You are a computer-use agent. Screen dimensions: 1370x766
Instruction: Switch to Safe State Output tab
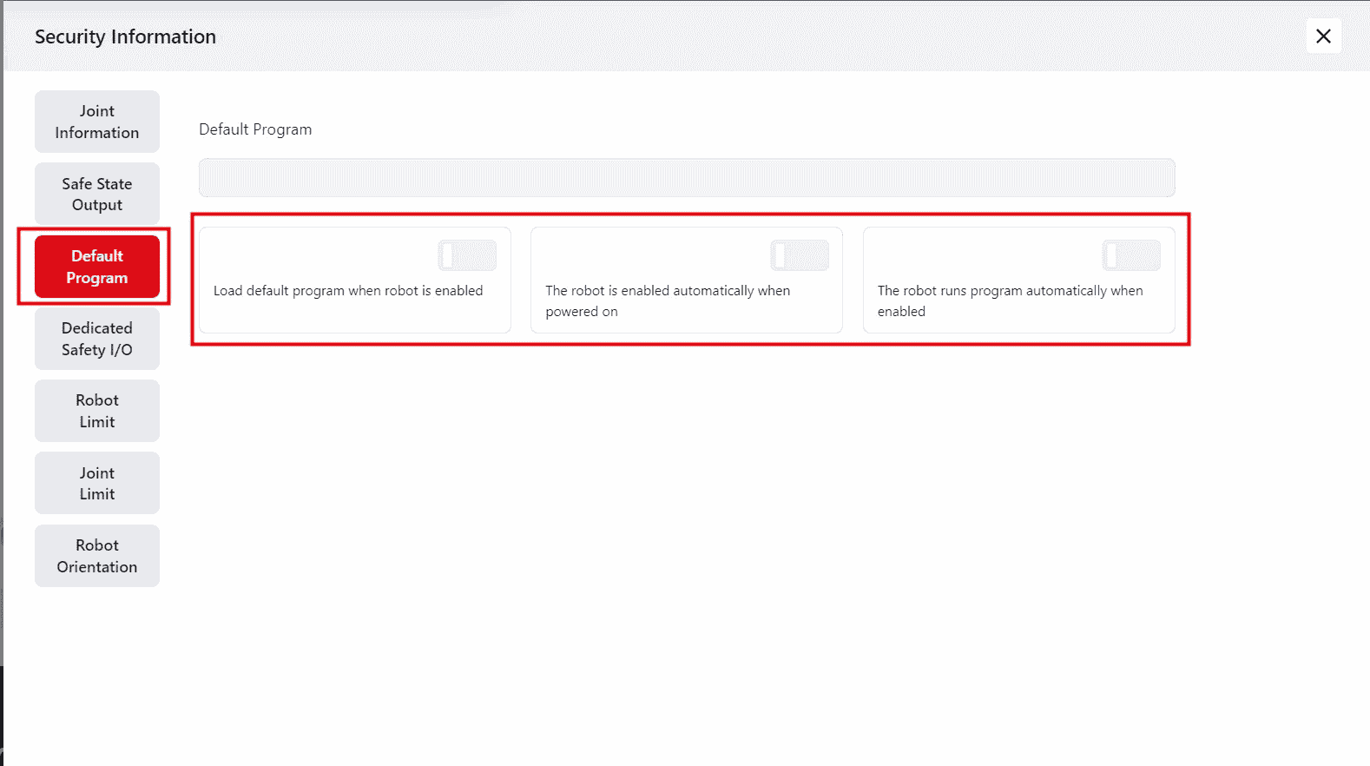(x=97, y=195)
